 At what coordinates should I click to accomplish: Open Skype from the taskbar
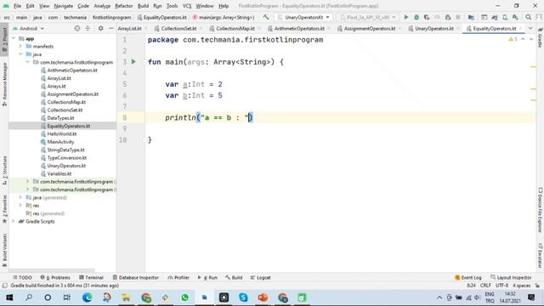pyautogui.click(x=243, y=297)
